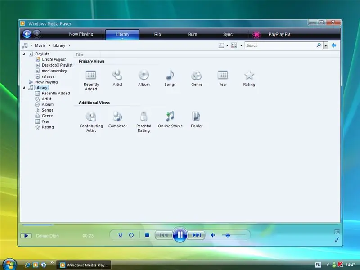Open the PayPlay.FM tab

pyautogui.click(x=279, y=35)
